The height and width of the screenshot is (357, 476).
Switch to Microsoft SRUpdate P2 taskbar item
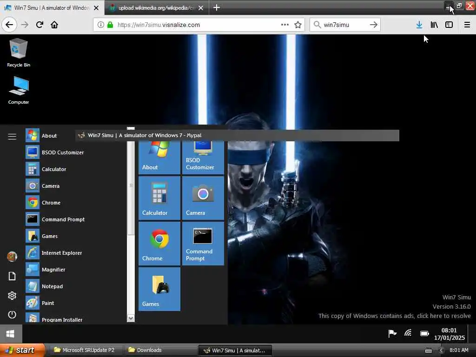[86, 350]
